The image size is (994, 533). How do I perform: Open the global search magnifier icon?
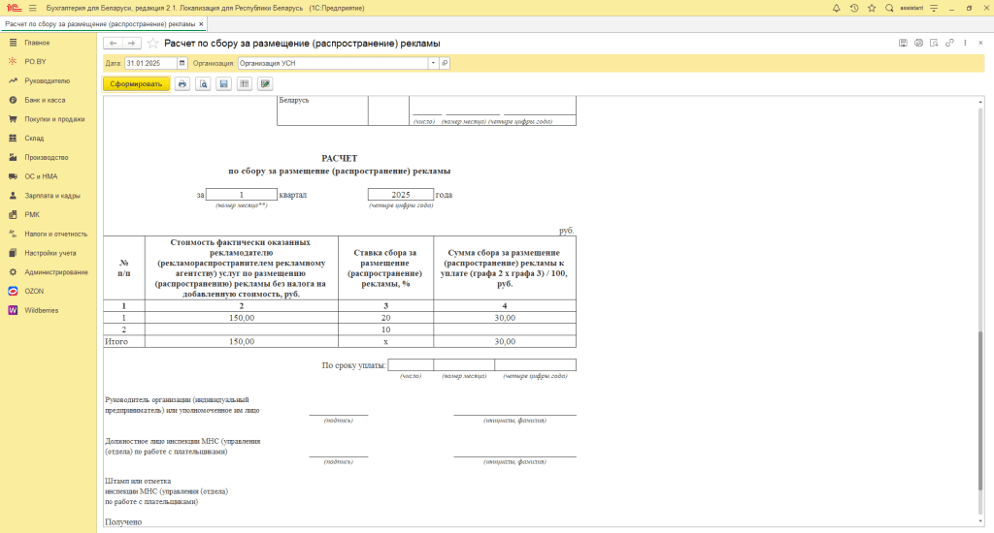[x=889, y=8]
